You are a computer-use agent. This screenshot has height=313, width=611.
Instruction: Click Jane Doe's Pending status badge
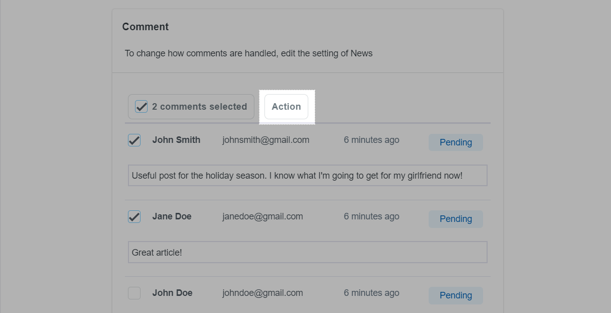point(456,219)
